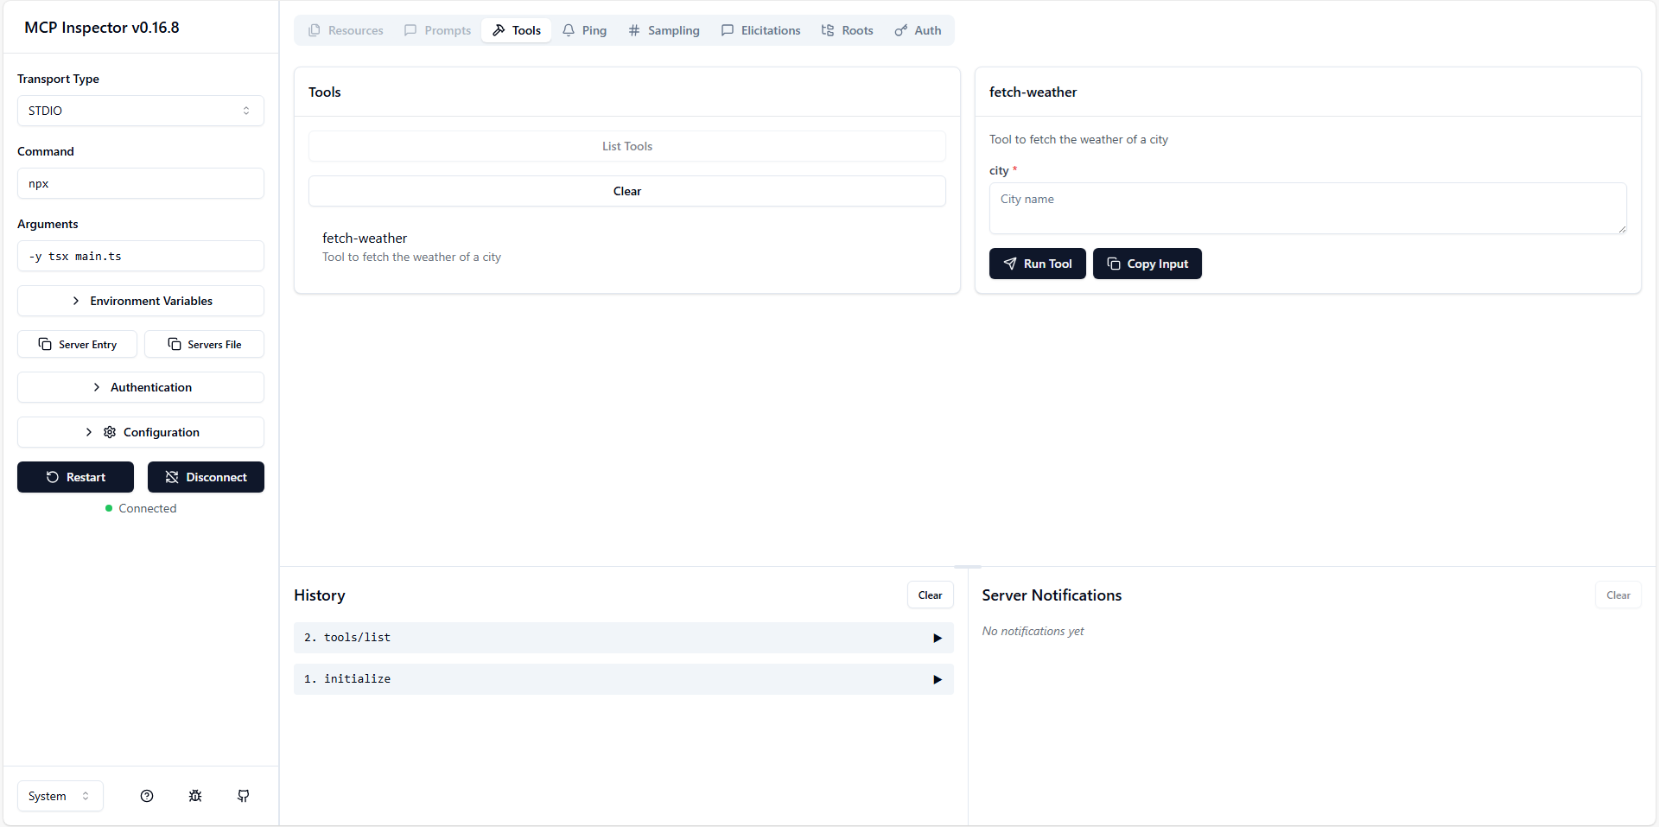Run the fetch-weather tool
The height and width of the screenshot is (827, 1659).
[1038, 264]
